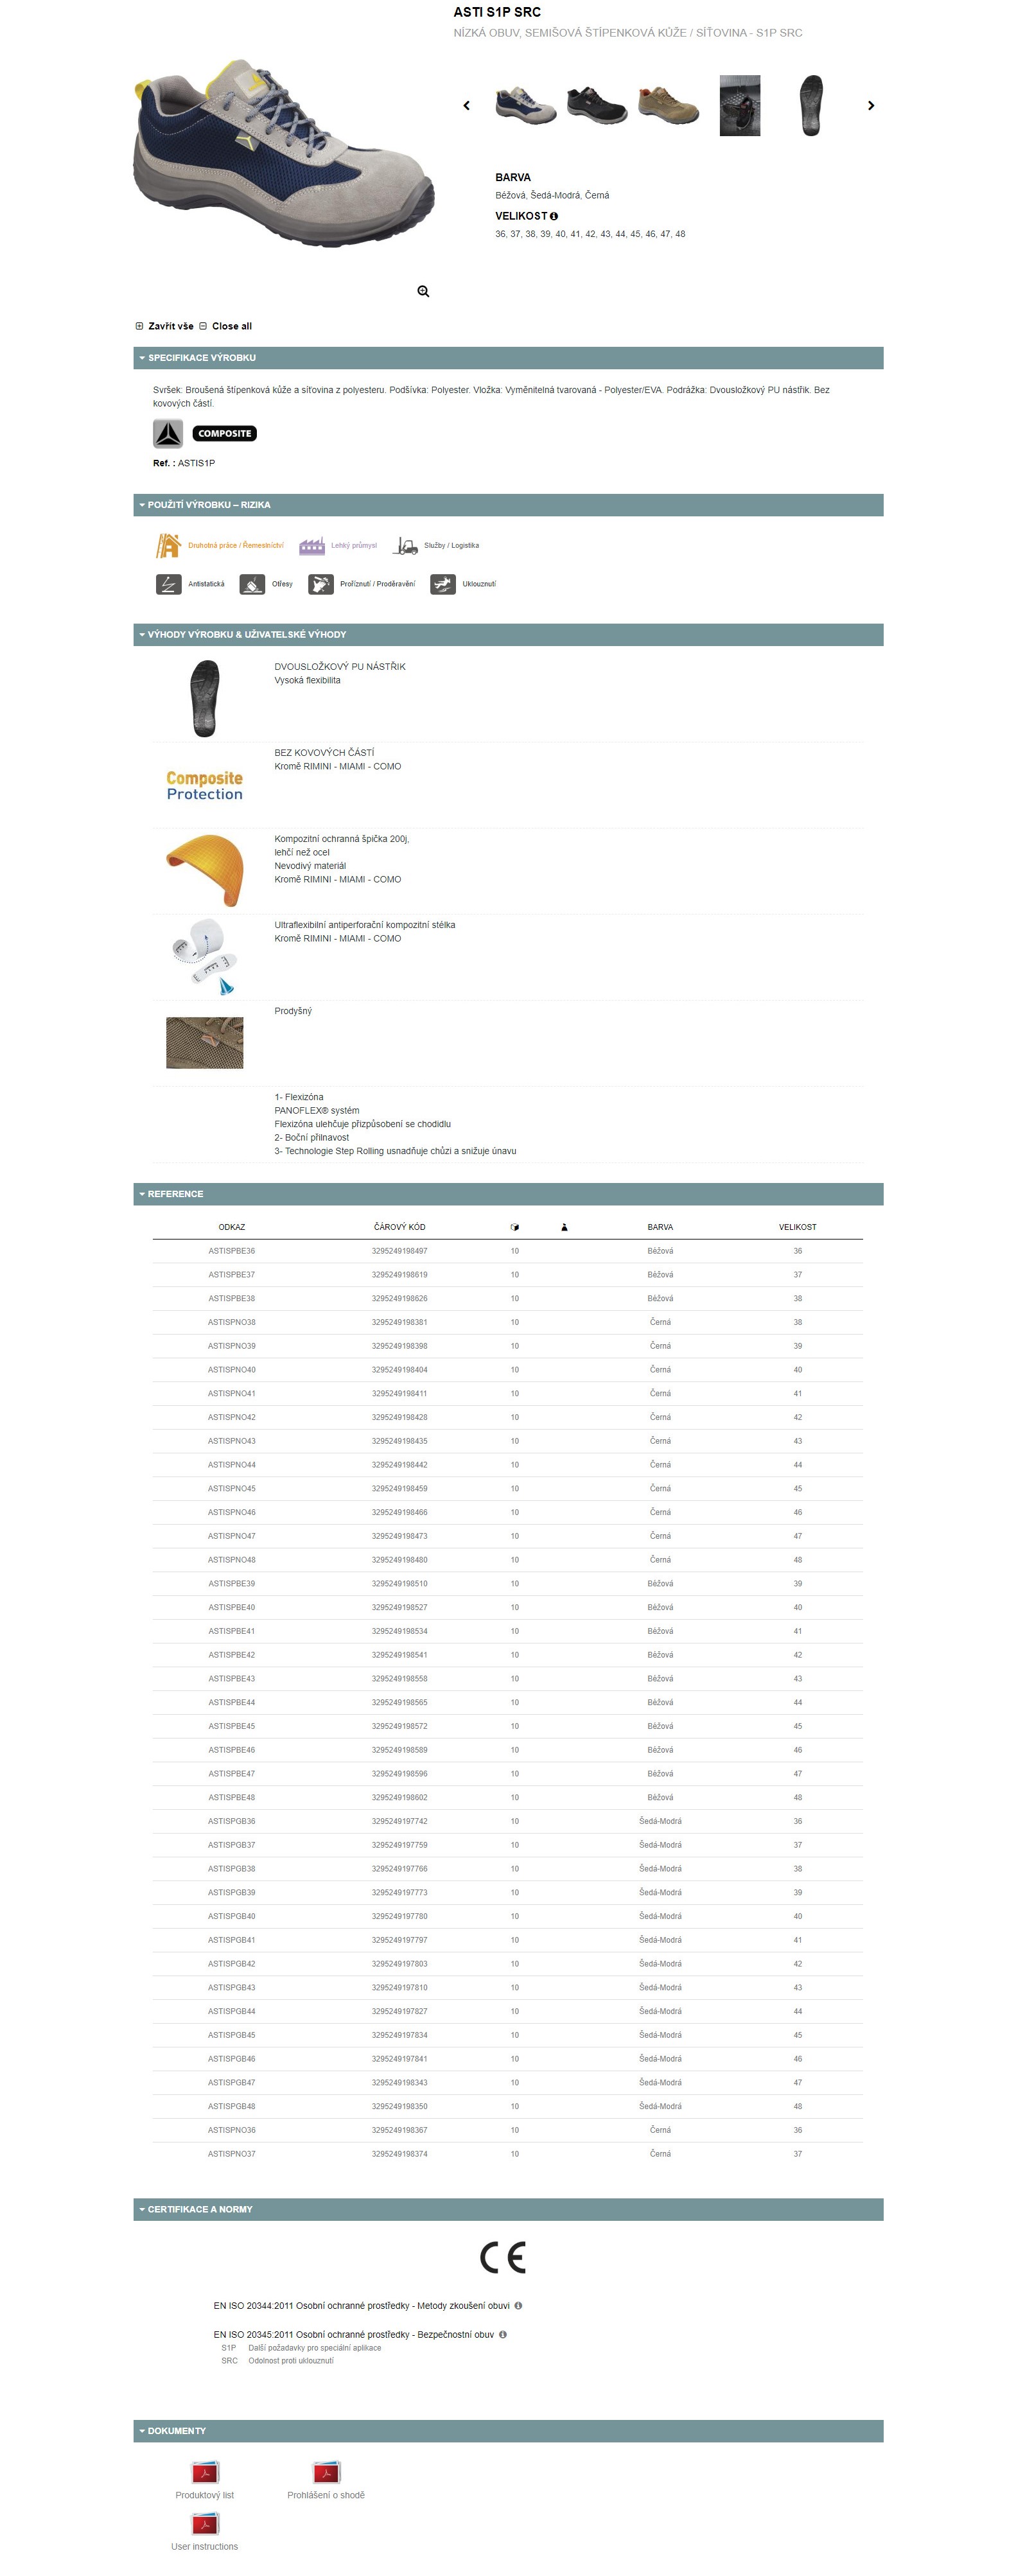Click the CE marking logo
This screenshot has height=2576, width=1016.
click(x=503, y=2258)
